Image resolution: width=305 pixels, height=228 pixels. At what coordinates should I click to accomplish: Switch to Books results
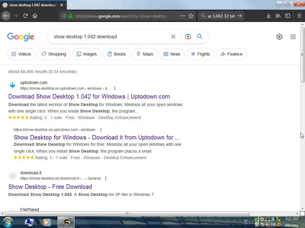pos(116,54)
